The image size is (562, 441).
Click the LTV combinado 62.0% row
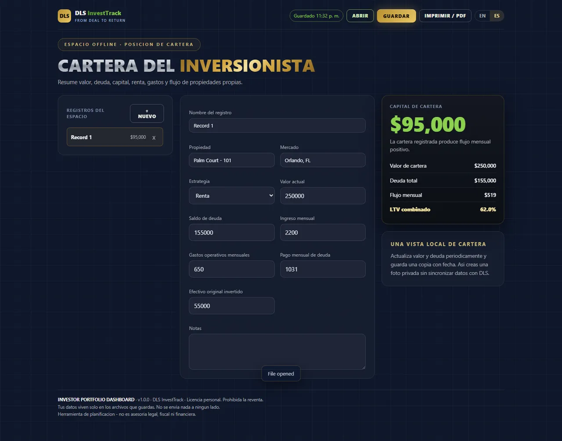[443, 209]
